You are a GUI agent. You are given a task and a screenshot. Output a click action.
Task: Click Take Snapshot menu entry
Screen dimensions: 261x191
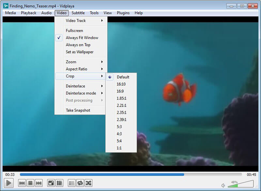pos(78,110)
